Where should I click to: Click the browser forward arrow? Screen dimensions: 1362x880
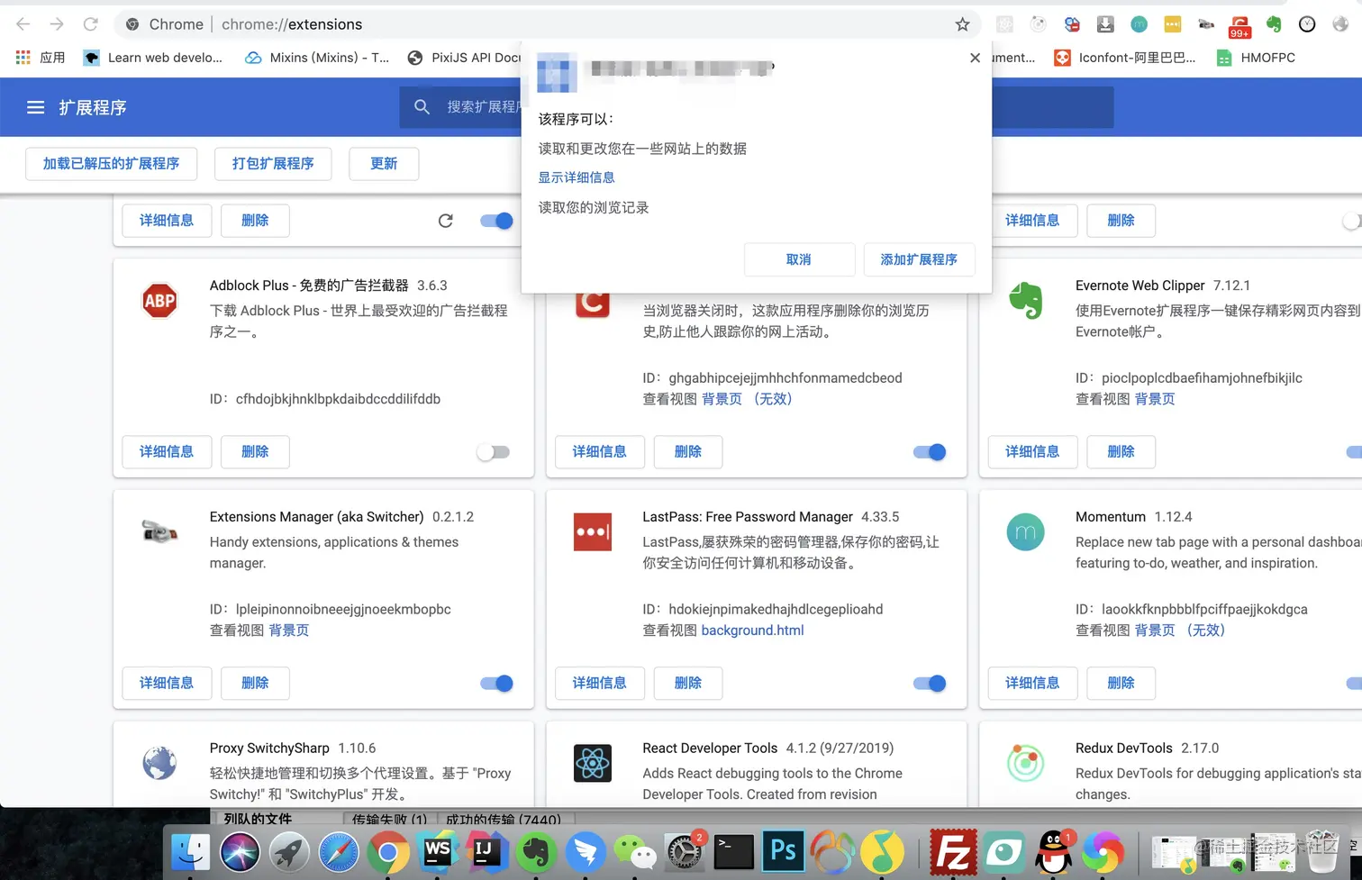[57, 24]
